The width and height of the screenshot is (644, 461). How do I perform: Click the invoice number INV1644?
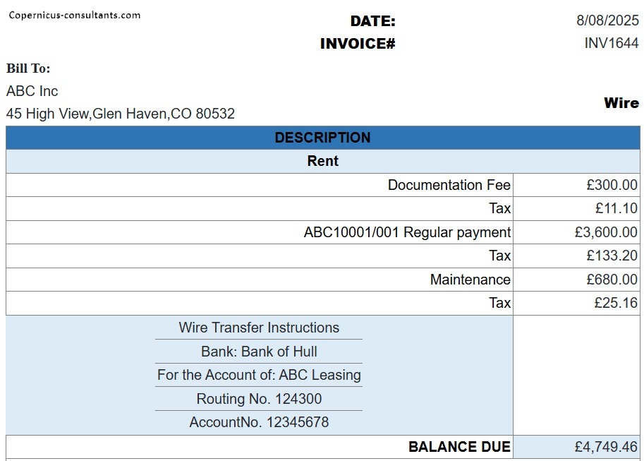tap(611, 43)
